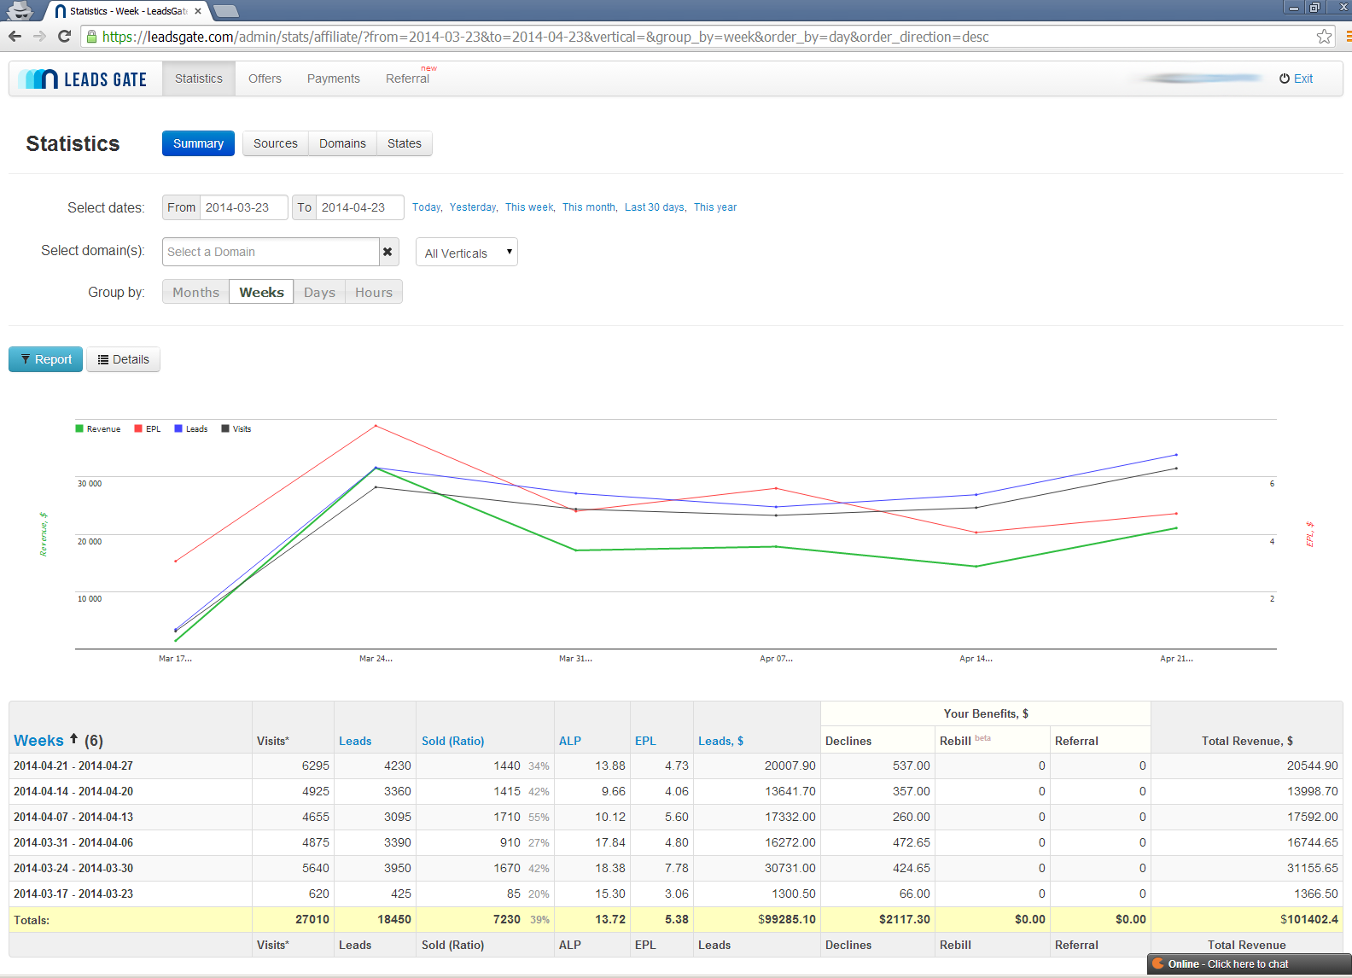The width and height of the screenshot is (1352, 978).
Task: Toggle the green Revenue legend swatch
Action: (x=79, y=429)
